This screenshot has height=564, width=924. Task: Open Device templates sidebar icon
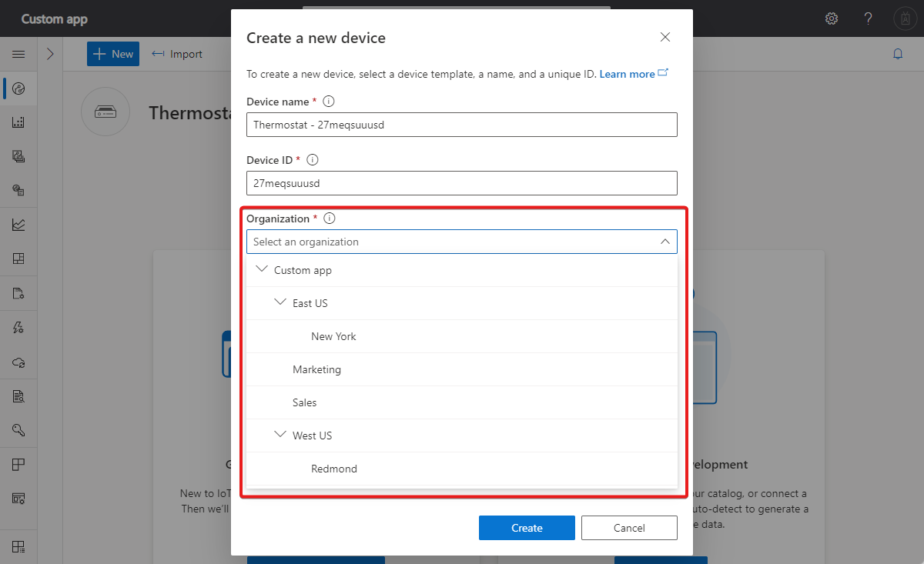tap(18, 156)
